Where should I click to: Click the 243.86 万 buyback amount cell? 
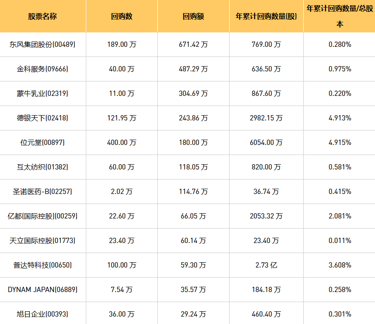193,118
